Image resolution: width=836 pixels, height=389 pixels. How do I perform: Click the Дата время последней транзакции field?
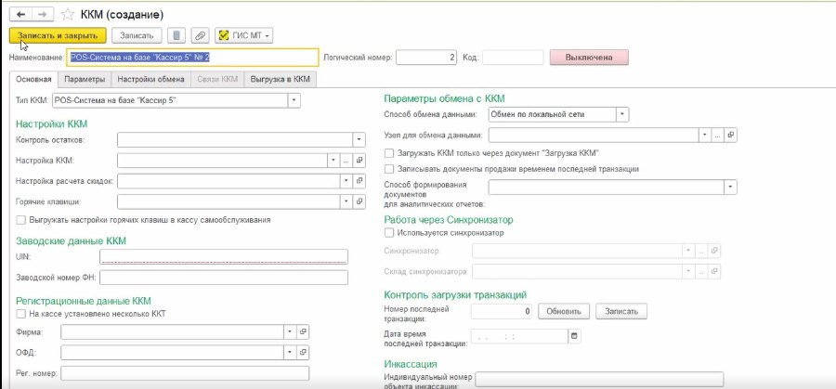520,337
